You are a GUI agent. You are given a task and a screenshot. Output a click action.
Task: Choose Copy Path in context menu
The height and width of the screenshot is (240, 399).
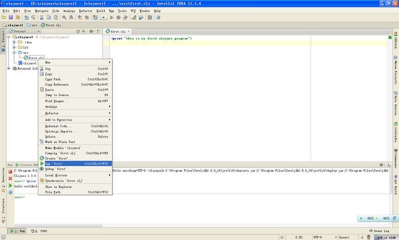click(76, 79)
